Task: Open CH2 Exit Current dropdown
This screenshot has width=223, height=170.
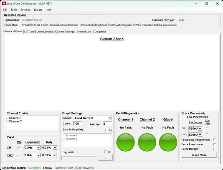Action: [x=200, y=135]
